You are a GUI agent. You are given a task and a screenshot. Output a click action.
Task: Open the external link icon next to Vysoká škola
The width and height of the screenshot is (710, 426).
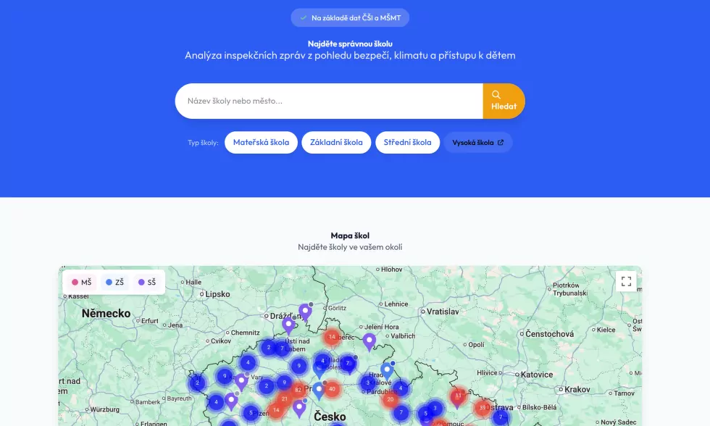[x=502, y=142]
